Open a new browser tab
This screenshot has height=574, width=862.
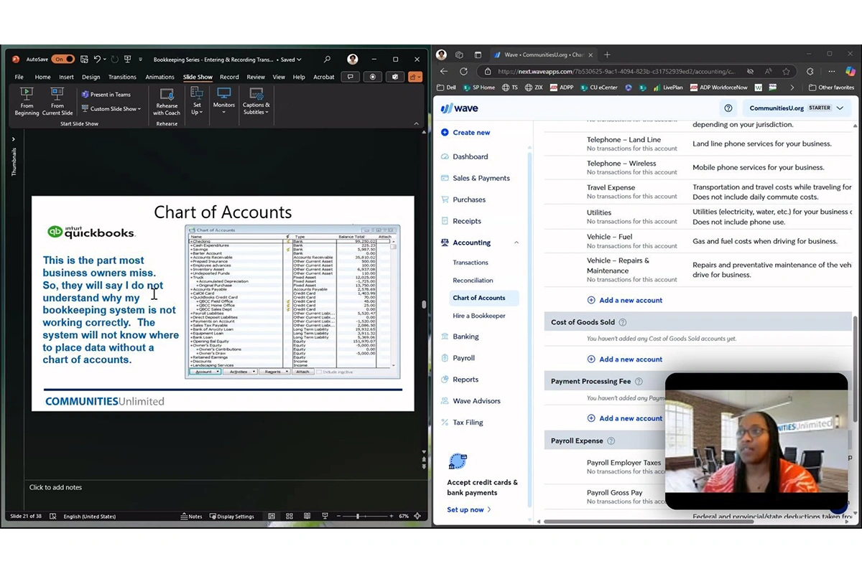(607, 55)
